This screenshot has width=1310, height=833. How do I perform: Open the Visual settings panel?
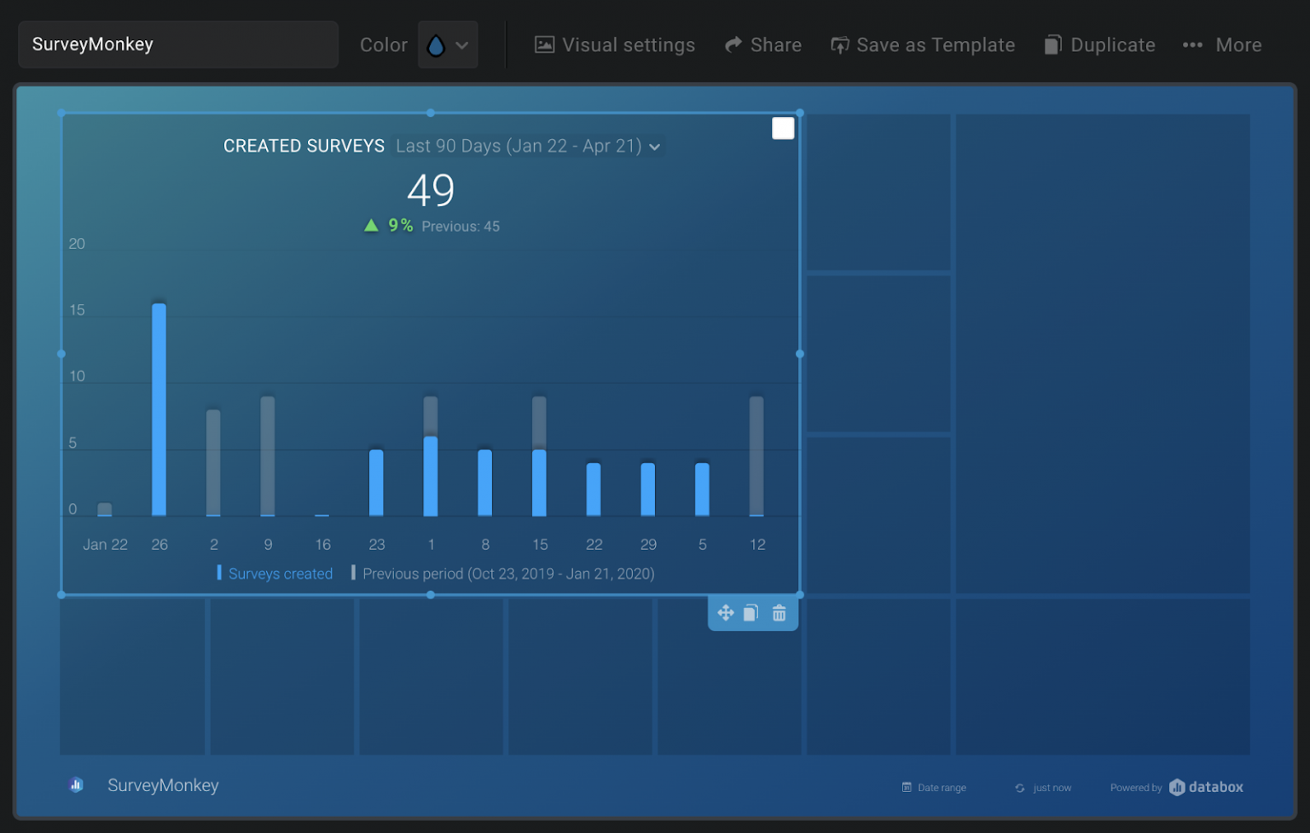click(x=613, y=44)
